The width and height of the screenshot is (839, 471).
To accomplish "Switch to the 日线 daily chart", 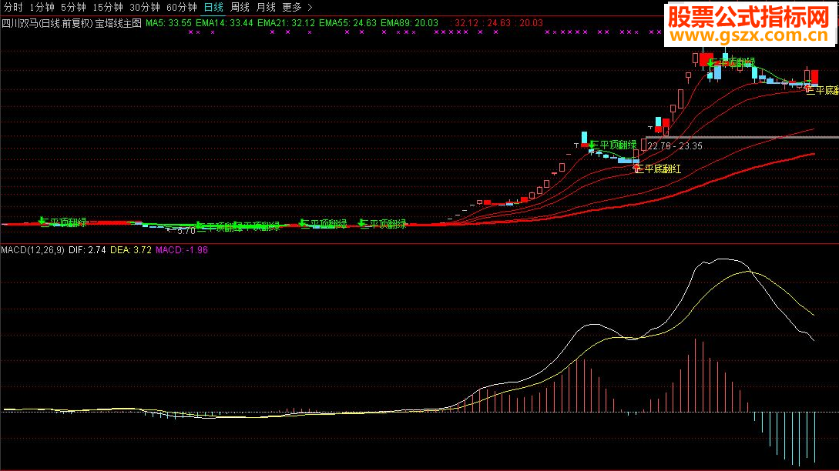I will click(213, 8).
